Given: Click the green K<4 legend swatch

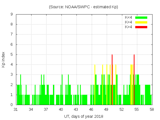Looking at the screenshot, I should (x=141, y=17).
